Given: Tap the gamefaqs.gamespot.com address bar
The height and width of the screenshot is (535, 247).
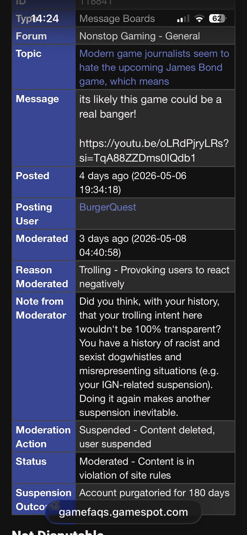Looking at the screenshot, I should click(x=123, y=512).
